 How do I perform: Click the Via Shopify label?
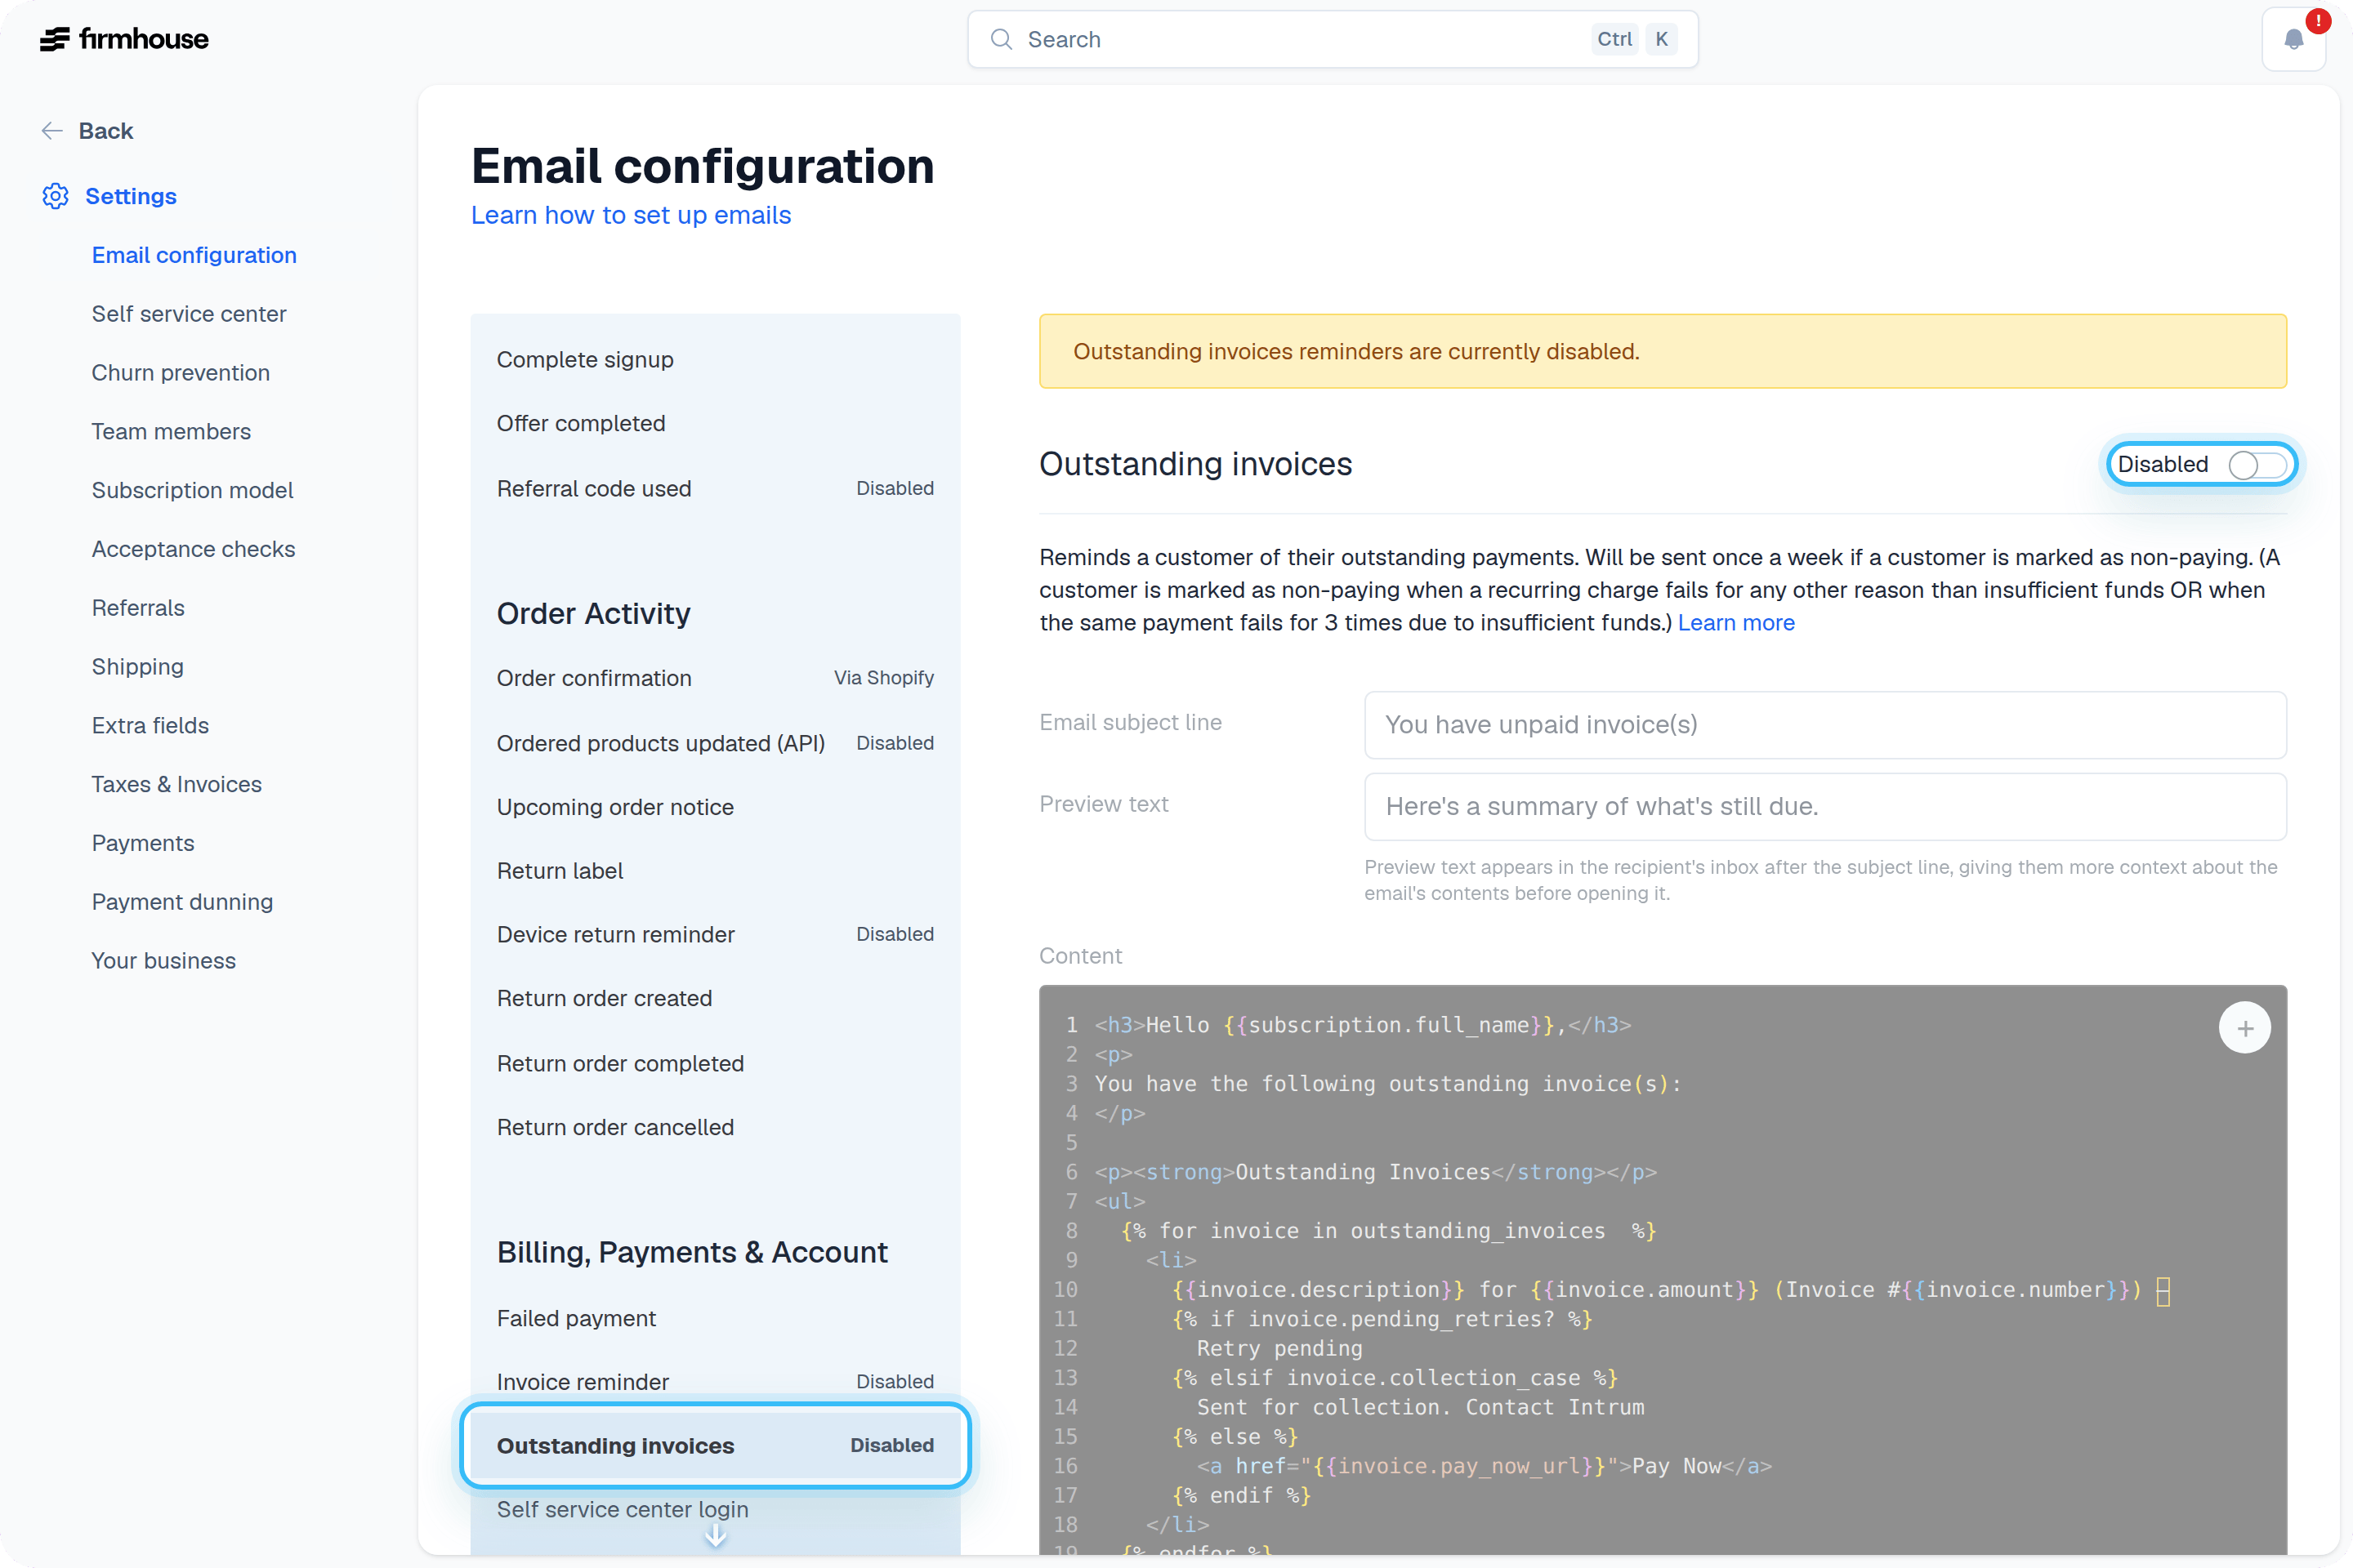(x=884, y=678)
